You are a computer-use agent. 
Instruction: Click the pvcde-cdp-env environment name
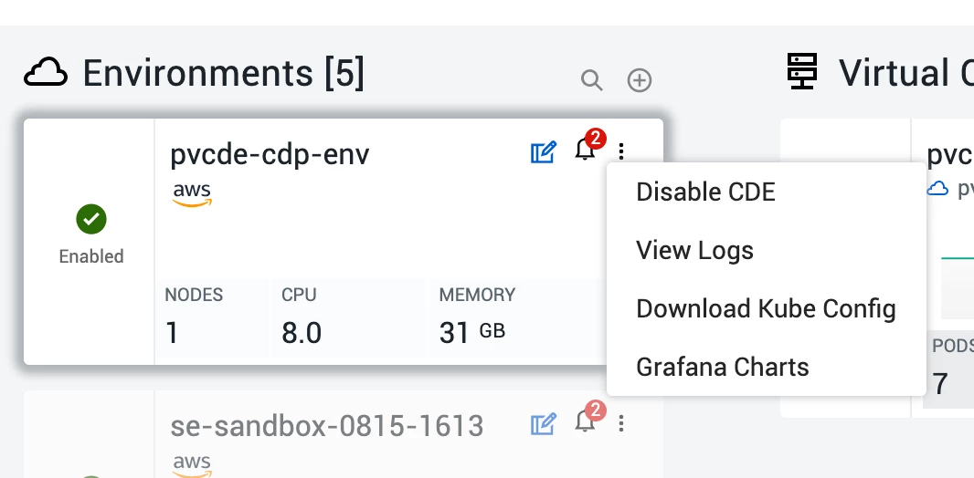270,154
